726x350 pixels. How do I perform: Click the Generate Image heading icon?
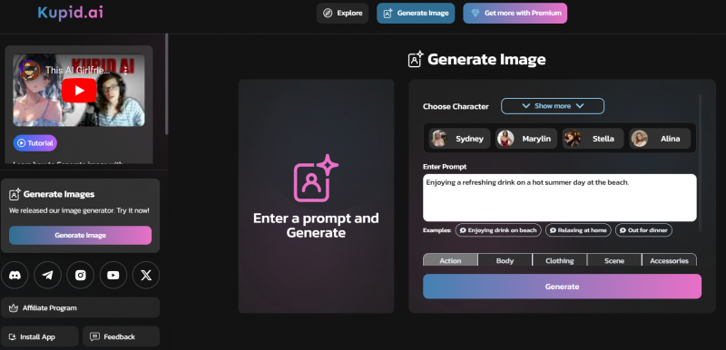click(x=416, y=59)
